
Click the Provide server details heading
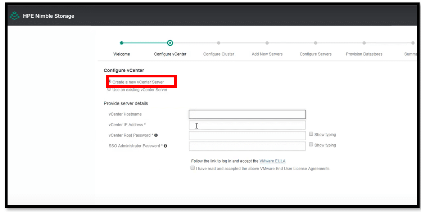pyautogui.click(x=126, y=103)
